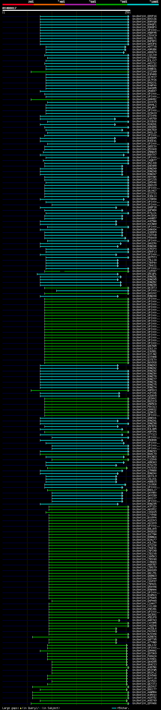Click the orange ~40% identity legend segment

49,5
